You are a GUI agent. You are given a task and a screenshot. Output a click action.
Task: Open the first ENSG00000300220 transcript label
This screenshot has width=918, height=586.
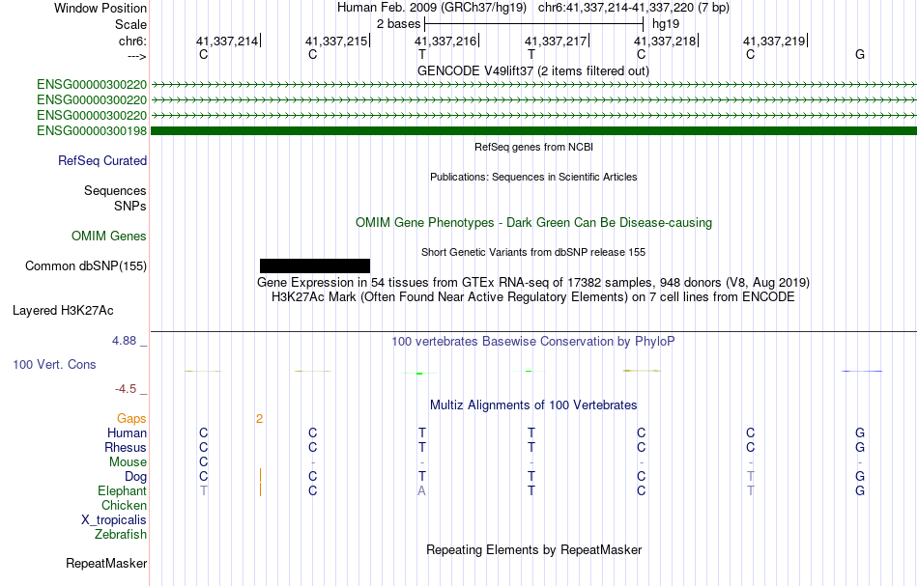(92, 85)
